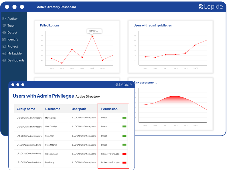Click the Mar 9 peak point on Failed Logons
The width and height of the screenshot is (229, 172).
pos(92,36)
